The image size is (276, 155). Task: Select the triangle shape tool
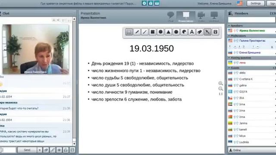pos(168,32)
